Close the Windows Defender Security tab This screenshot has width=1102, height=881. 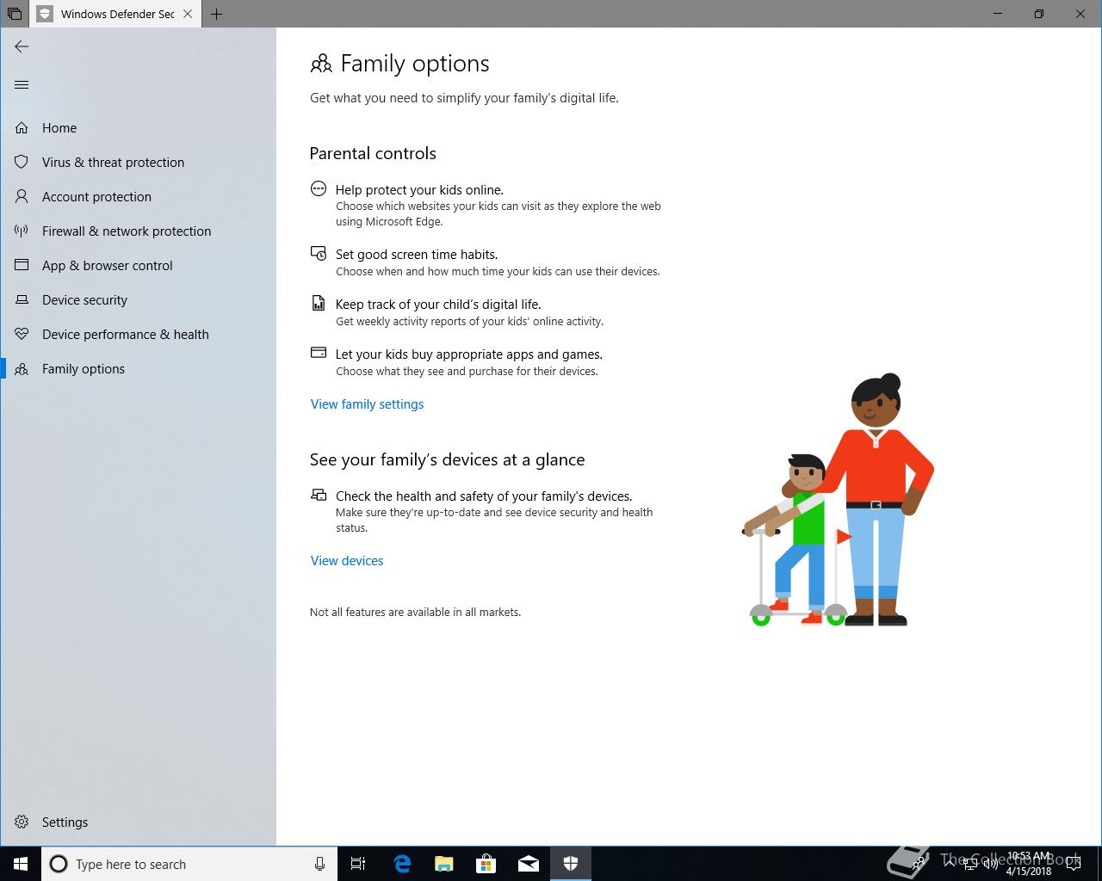click(x=189, y=14)
